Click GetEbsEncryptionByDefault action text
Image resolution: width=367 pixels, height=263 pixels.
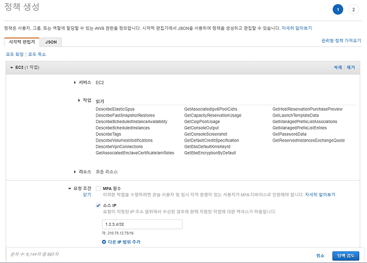point(210,153)
